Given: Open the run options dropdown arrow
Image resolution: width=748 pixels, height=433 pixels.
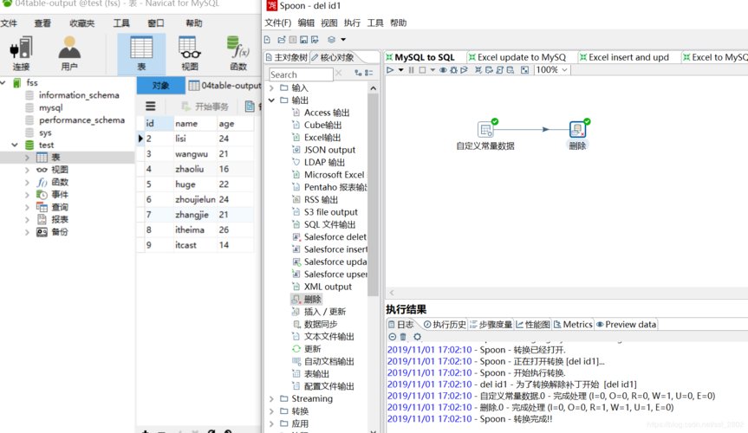Looking at the screenshot, I should tap(400, 70).
